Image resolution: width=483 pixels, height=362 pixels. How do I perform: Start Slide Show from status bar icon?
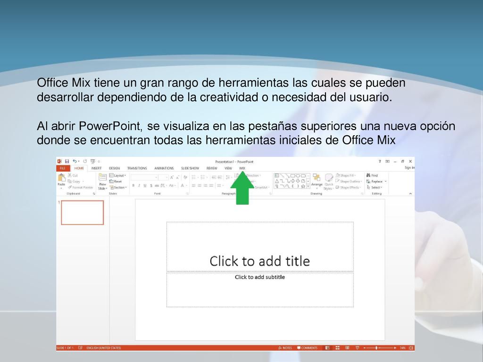(x=358, y=348)
